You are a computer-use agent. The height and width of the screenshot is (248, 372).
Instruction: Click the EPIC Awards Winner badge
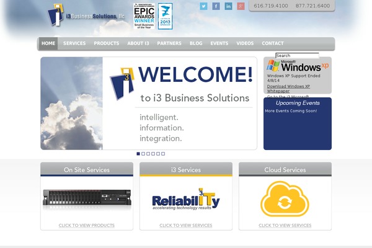click(144, 16)
